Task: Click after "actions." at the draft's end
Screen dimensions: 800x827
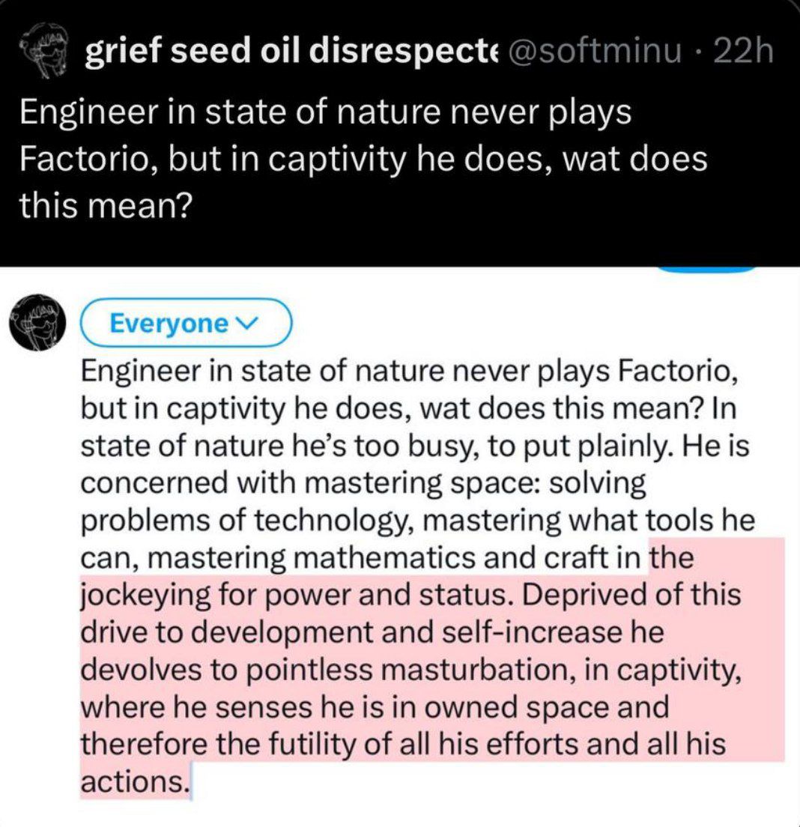Action: tap(193, 781)
